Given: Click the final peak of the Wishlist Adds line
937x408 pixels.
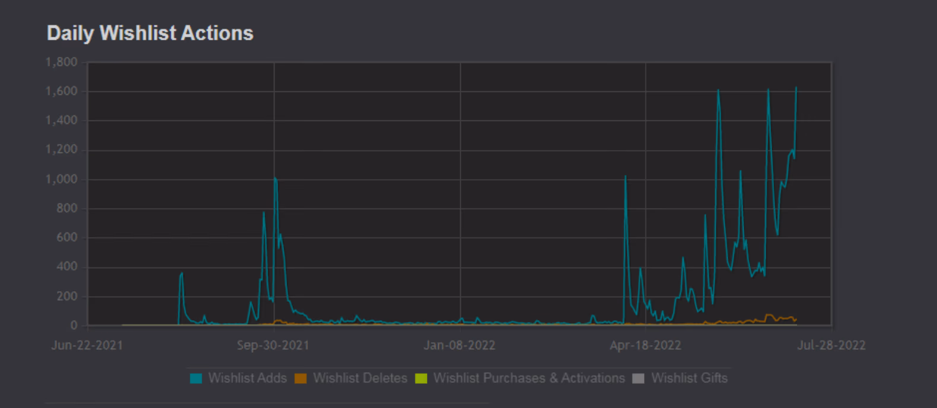Looking at the screenshot, I should coord(796,88).
